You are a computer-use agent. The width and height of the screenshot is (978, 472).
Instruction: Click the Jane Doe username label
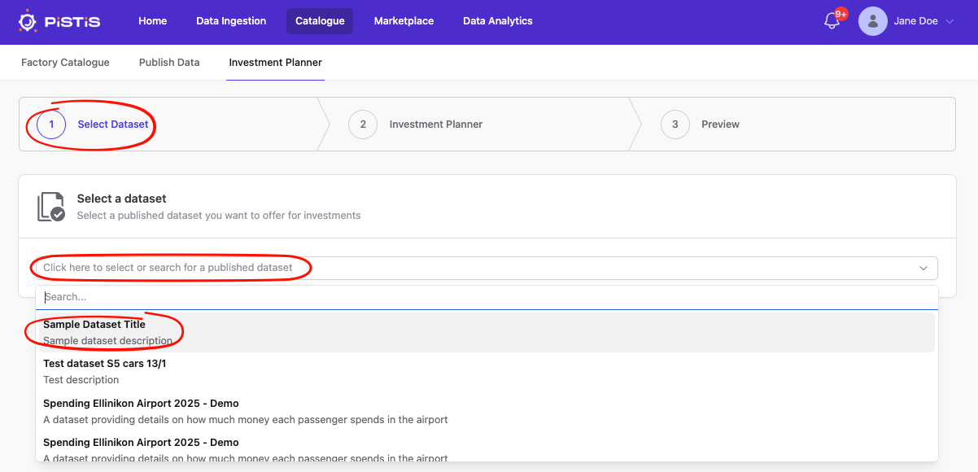(916, 22)
